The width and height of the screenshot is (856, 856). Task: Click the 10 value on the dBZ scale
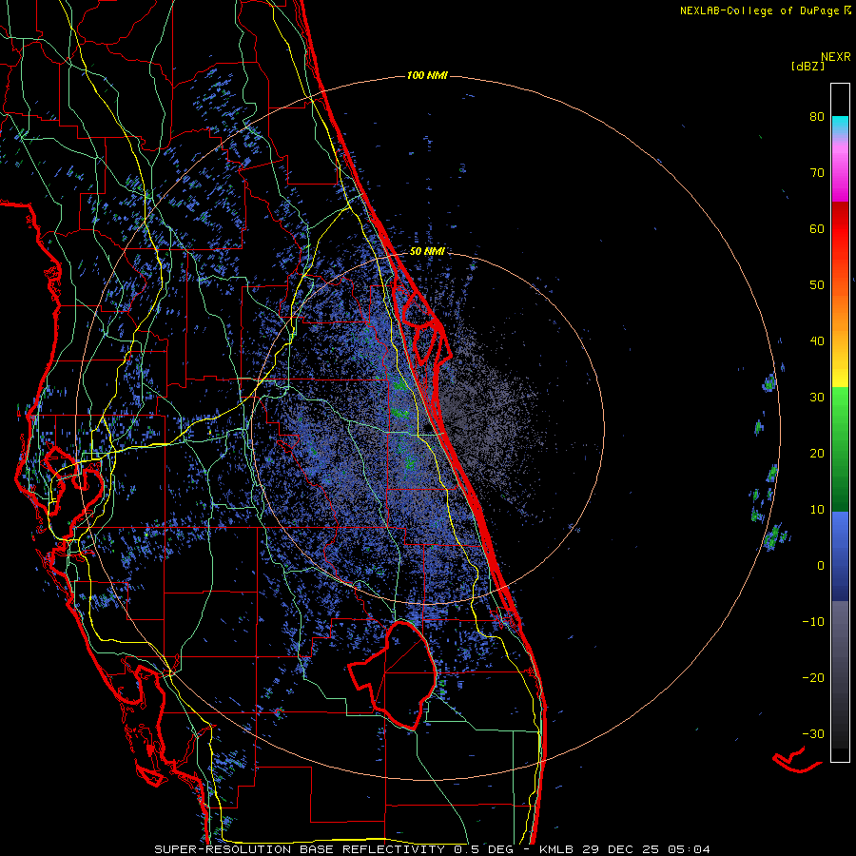tap(817, 510)
